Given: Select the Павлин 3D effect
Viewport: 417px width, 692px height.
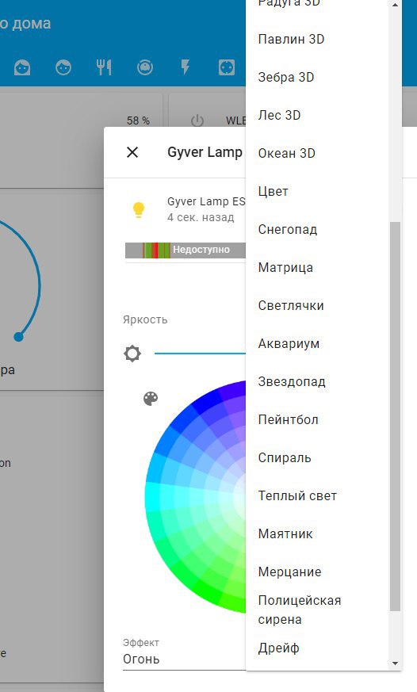Looking at the screenshot, I should (317, 40).
